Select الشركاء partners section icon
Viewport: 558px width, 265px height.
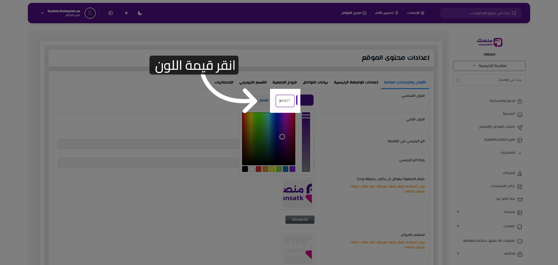click(x=520, y=173)
